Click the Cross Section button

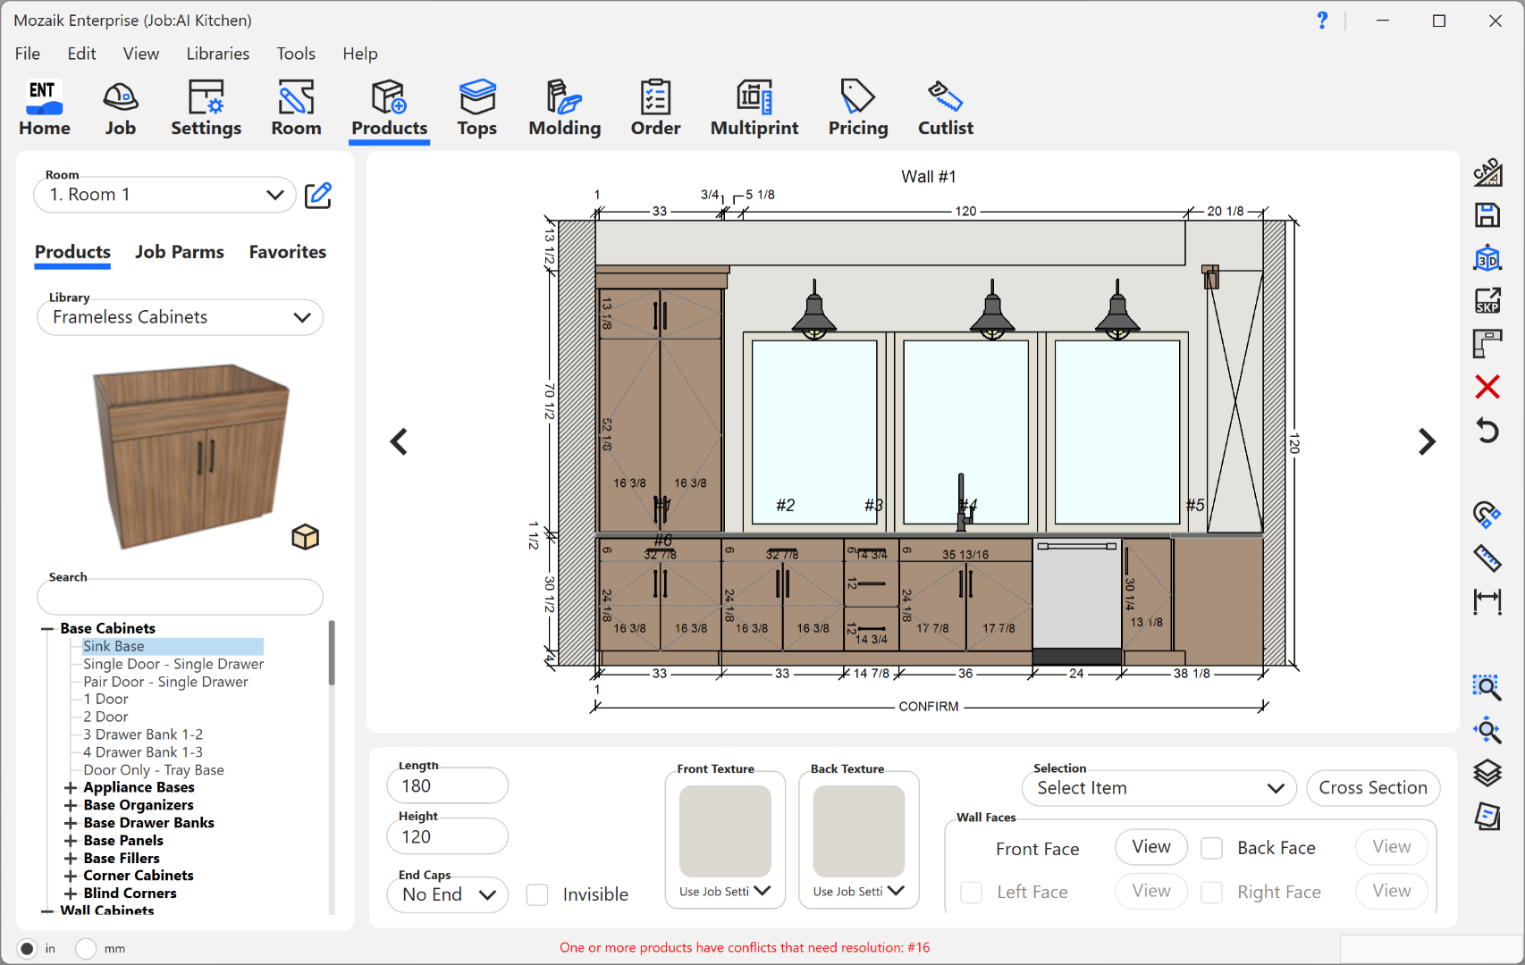tap(1373, 788)
